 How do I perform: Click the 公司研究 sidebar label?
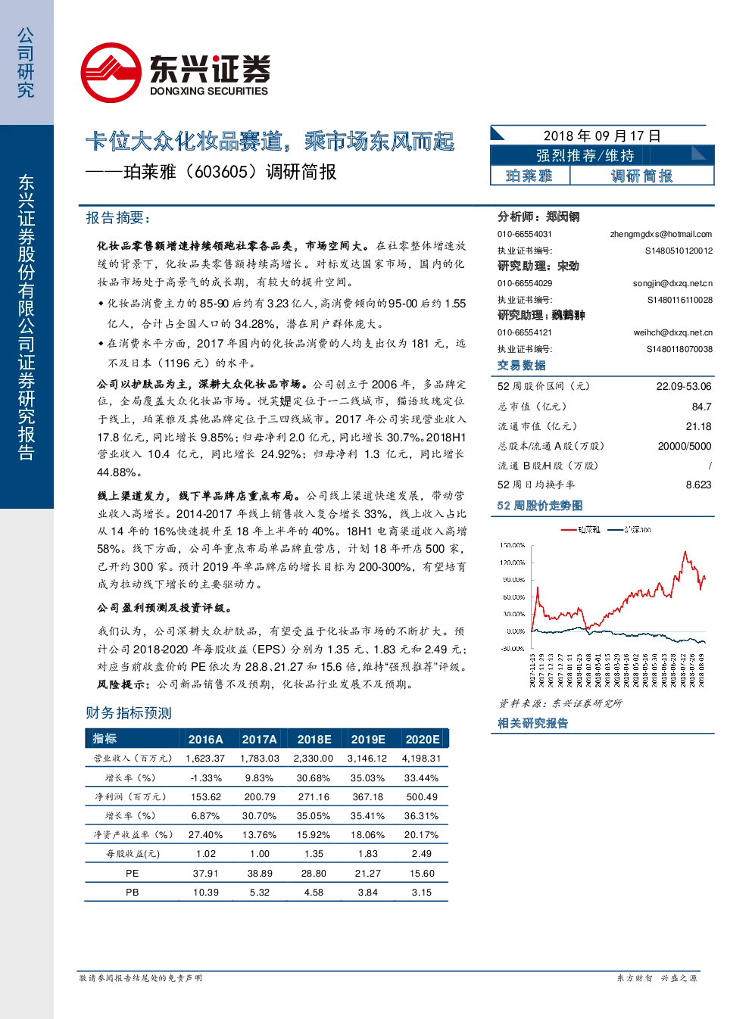click(x=26, y=63)
